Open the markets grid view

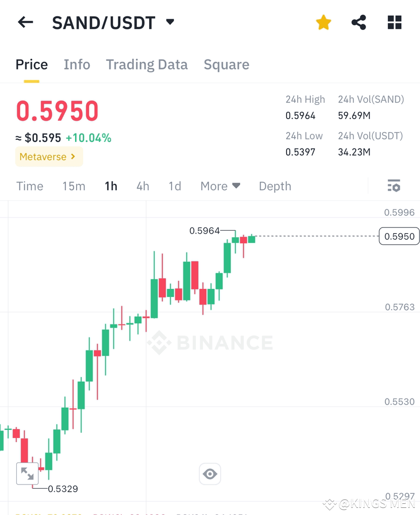[394, 22]
